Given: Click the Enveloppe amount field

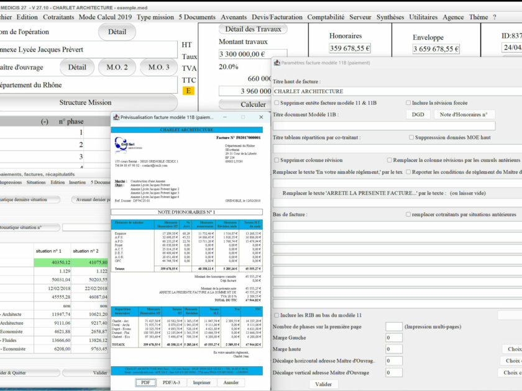Looking at the screenshot, I should (x=436, y=49).
